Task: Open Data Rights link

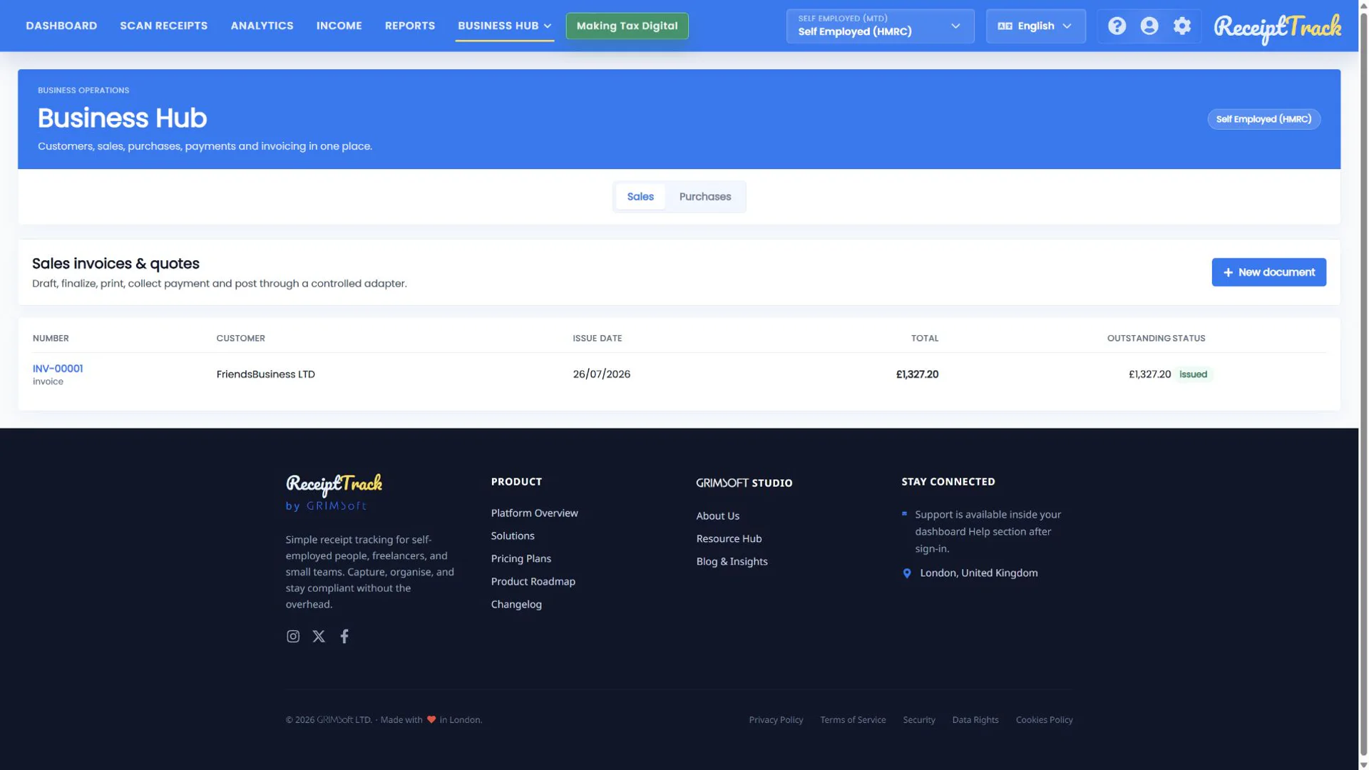Action: 975,720
